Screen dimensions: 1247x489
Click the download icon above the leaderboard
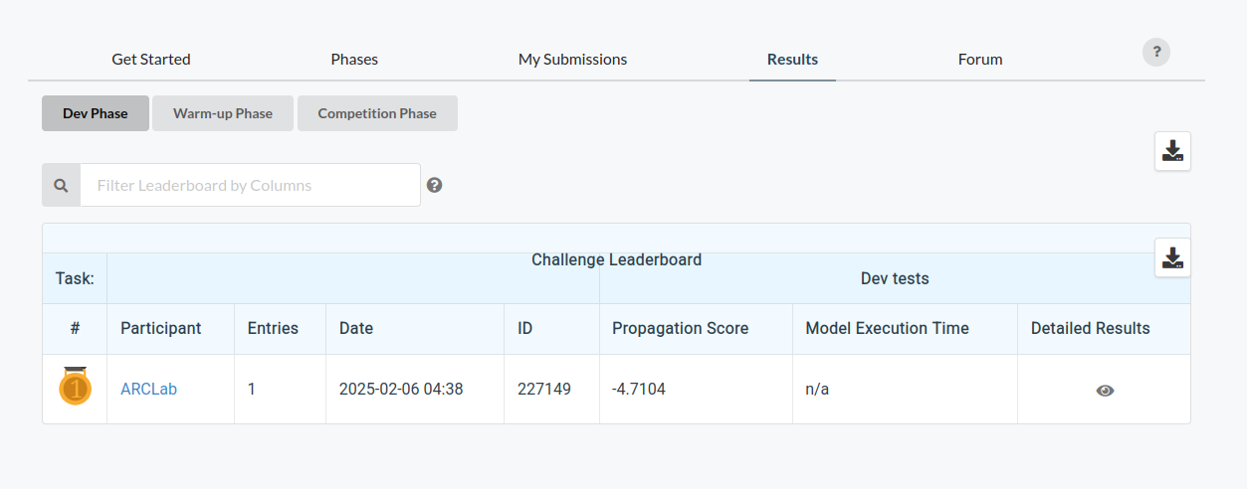(x=1173, y=151)
